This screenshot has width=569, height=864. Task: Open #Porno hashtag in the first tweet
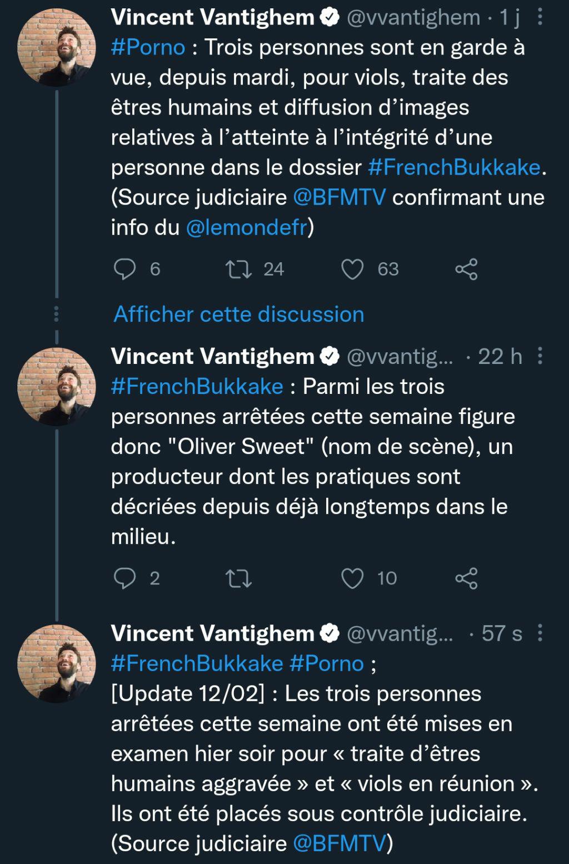148,48
